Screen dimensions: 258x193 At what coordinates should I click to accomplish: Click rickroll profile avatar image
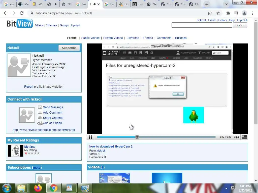(x=19, y=65)
